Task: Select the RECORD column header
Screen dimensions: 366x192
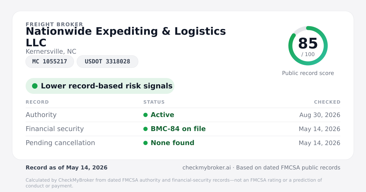Action: pyautogui.click(x=37, y=102)
